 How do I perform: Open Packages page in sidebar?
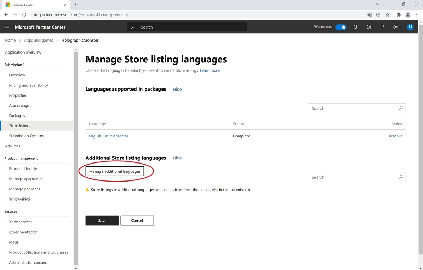click(17, 116)
